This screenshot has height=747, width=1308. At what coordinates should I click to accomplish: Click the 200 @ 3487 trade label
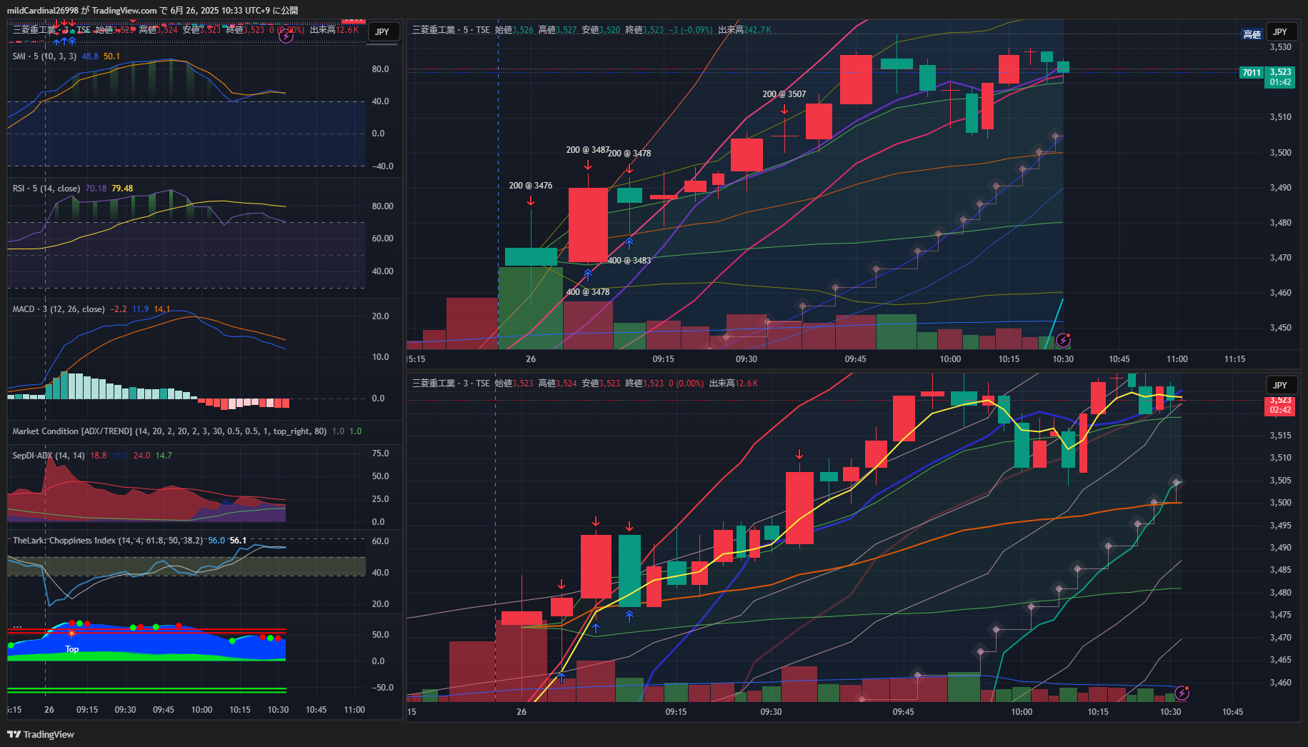[587, 150]
